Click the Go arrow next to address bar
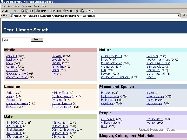The height and width of the screenshot is (140, 187). 185,16
